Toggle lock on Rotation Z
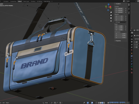139x104 pixels. click(125, 20)
